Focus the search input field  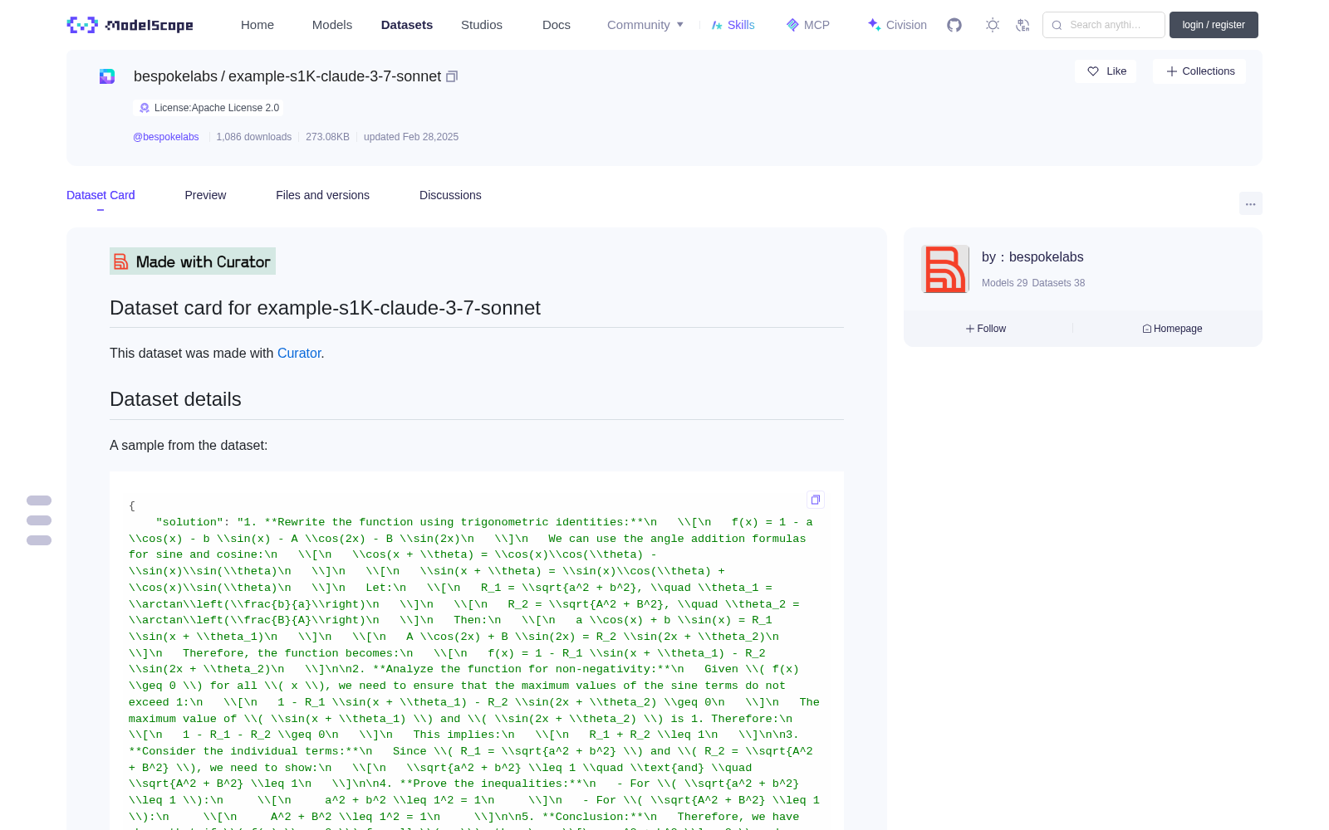click(1104, 25)
